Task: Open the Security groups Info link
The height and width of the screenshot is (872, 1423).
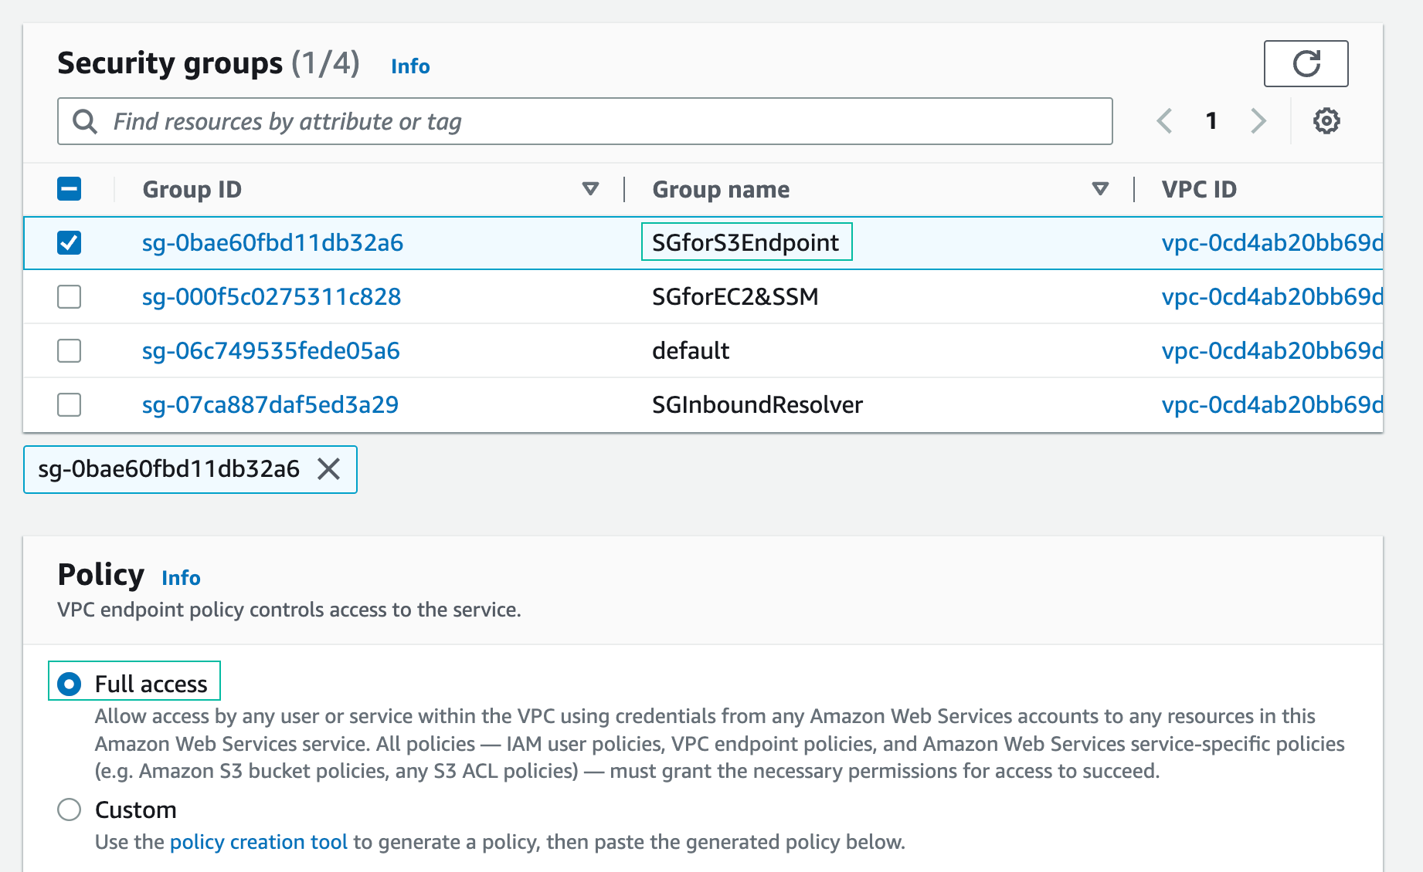Action: point(410,66)
